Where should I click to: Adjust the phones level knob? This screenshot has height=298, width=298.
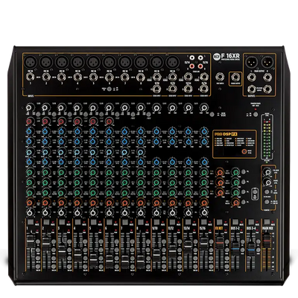tap(267, 183)
